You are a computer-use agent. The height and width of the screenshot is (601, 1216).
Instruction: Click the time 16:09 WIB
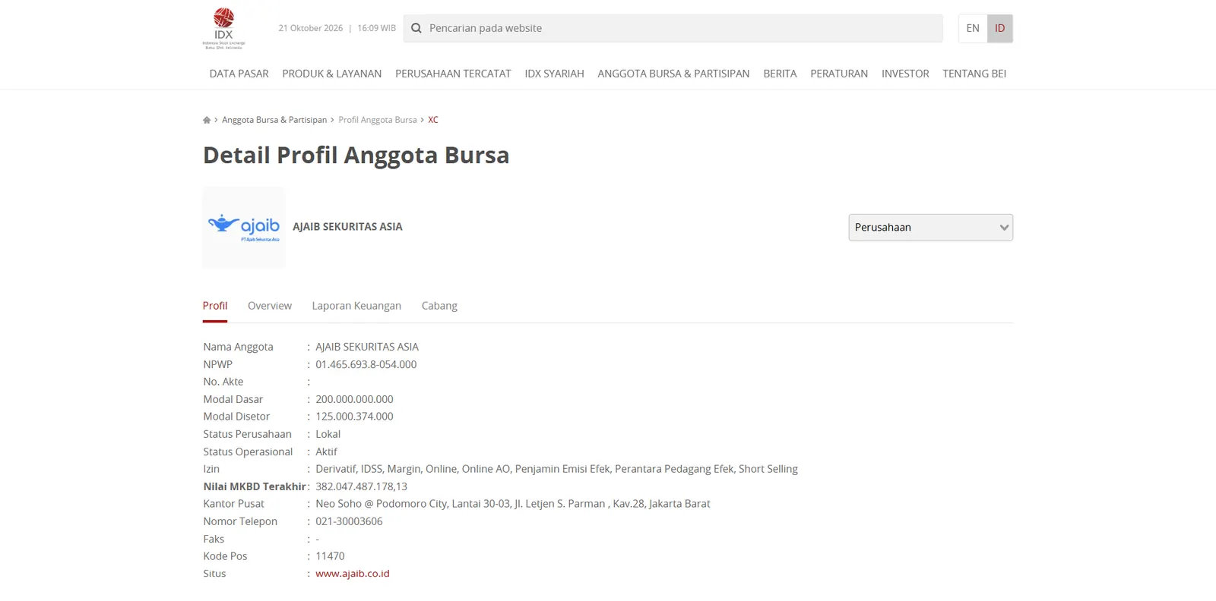coord(376,28)
